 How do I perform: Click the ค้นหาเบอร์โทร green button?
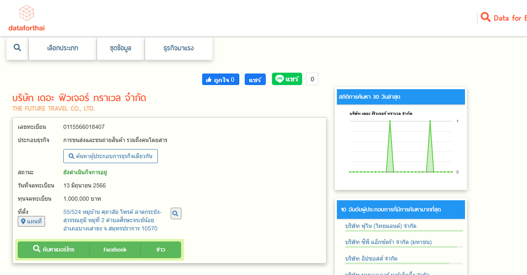[54, 249]
